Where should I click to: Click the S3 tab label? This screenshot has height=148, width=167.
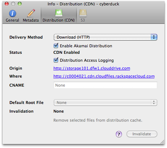pos(83,20)
